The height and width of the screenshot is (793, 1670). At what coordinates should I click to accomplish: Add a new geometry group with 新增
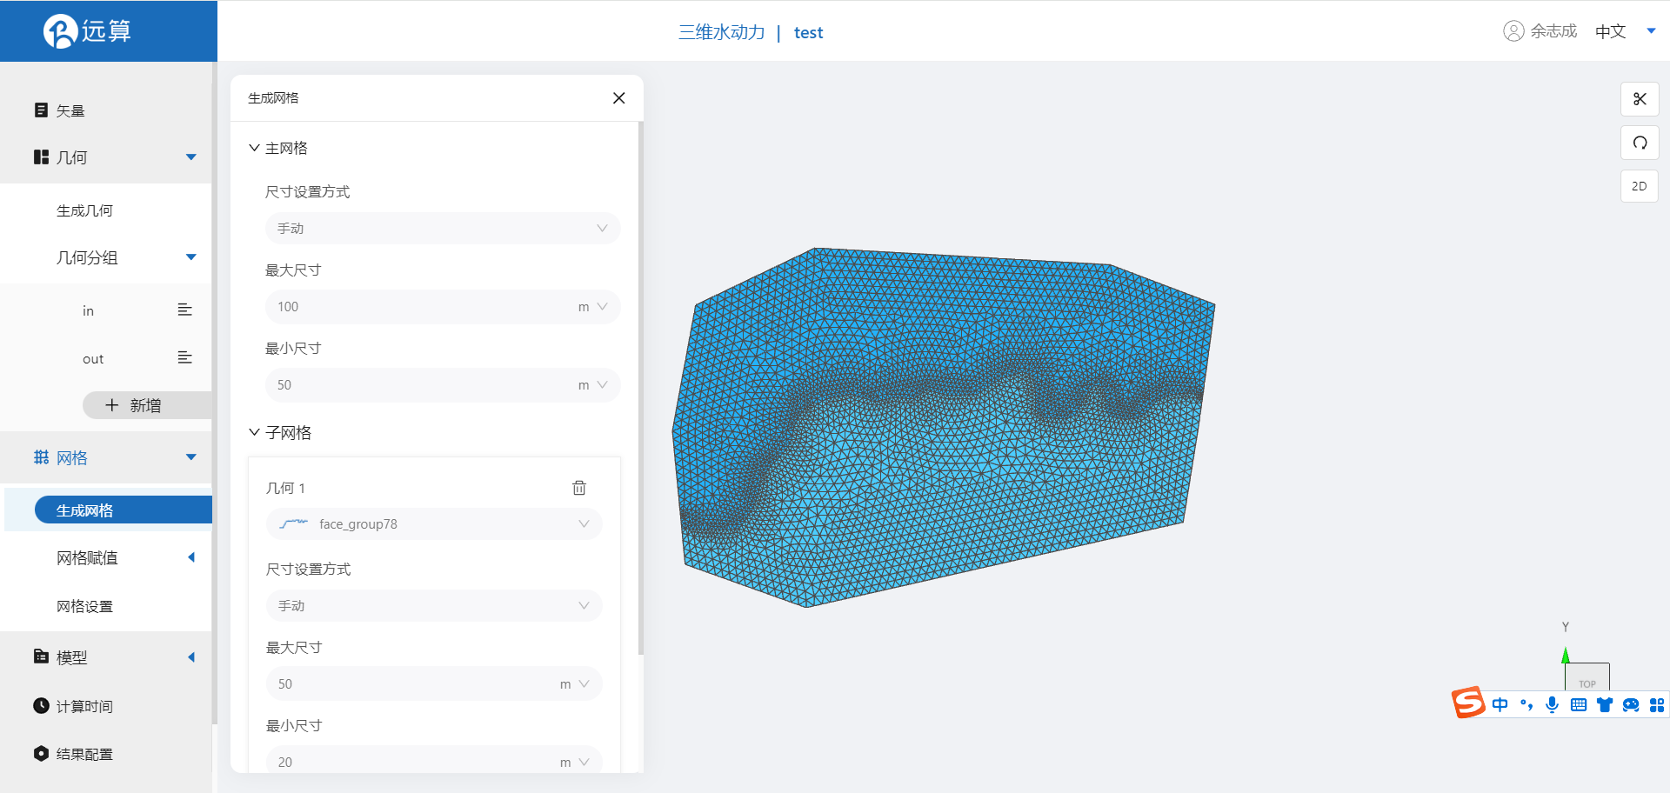(146, 405)
